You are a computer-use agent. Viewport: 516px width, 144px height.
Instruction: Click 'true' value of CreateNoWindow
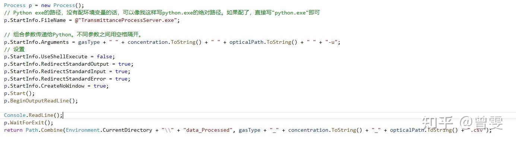[99, 86]
